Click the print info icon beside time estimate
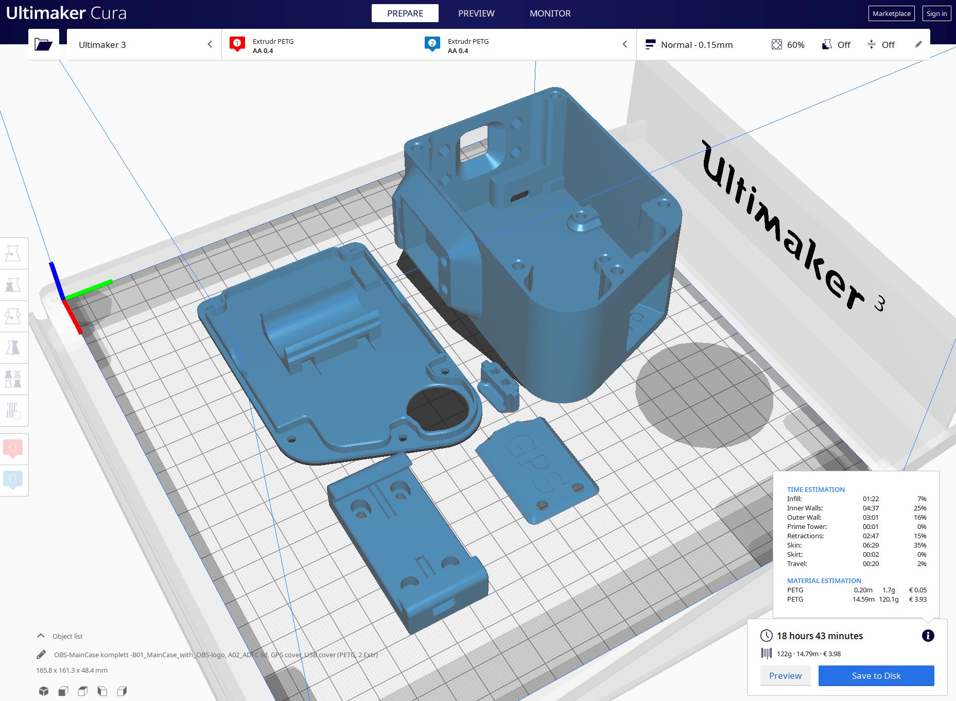 point(928,636)
